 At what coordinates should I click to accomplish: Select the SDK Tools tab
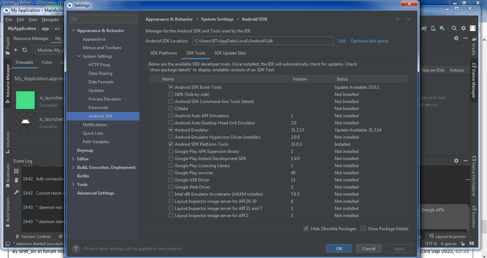pyautogui.click(x=196, y=53)
